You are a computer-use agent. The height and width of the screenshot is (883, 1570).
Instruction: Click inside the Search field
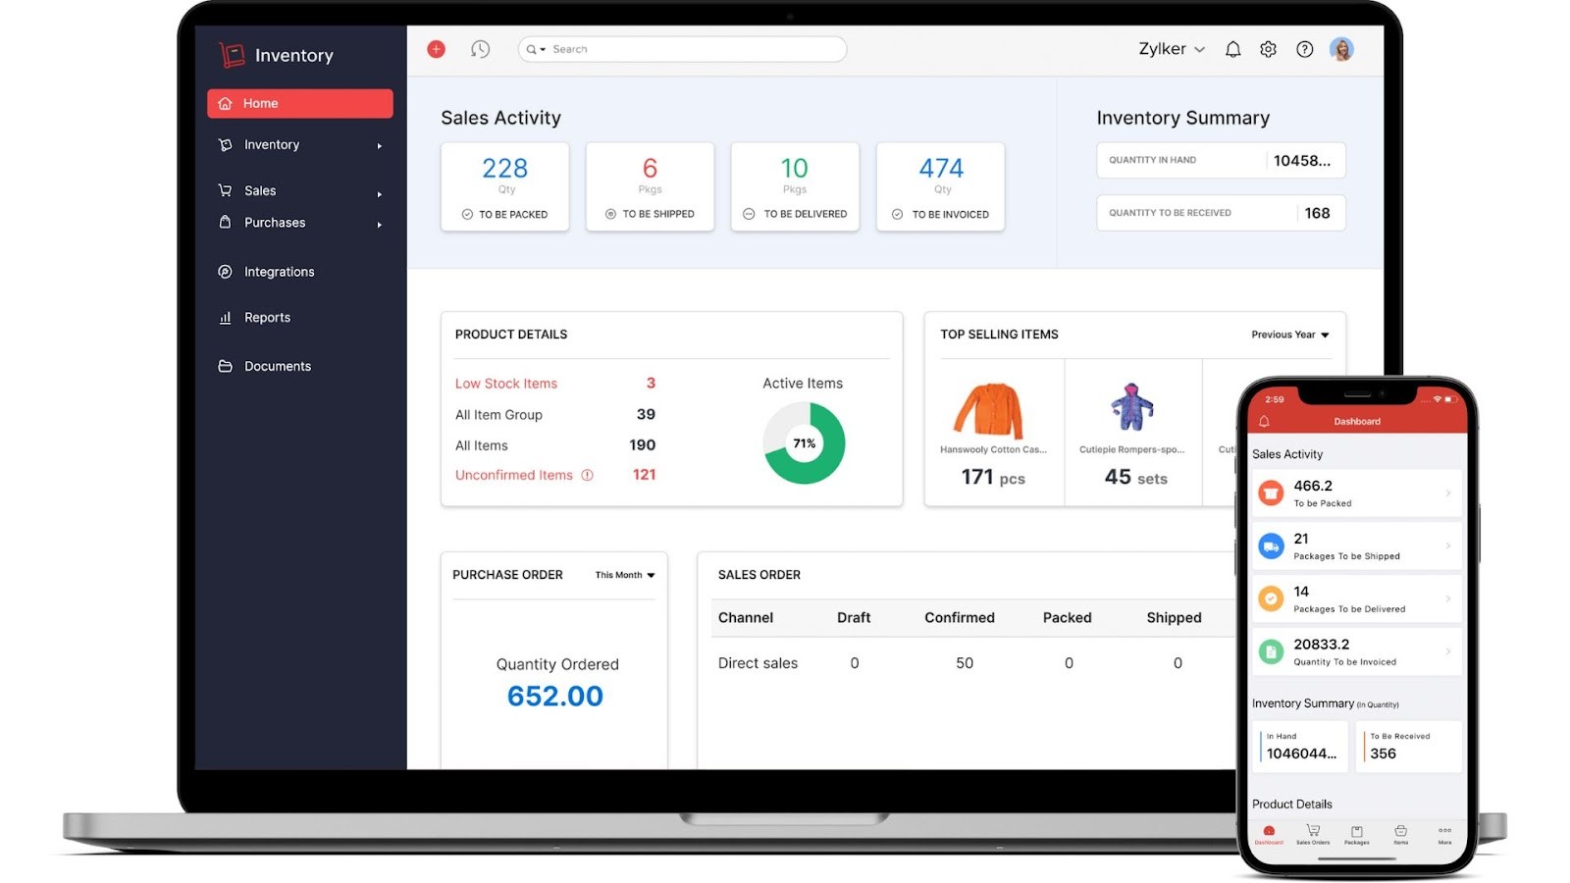[x=682, y=48]
